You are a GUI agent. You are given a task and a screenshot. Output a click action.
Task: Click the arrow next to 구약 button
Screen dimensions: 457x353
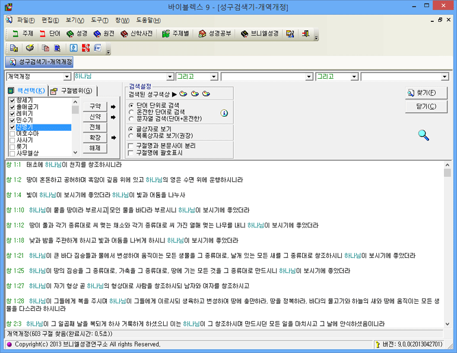coord(113,107)
